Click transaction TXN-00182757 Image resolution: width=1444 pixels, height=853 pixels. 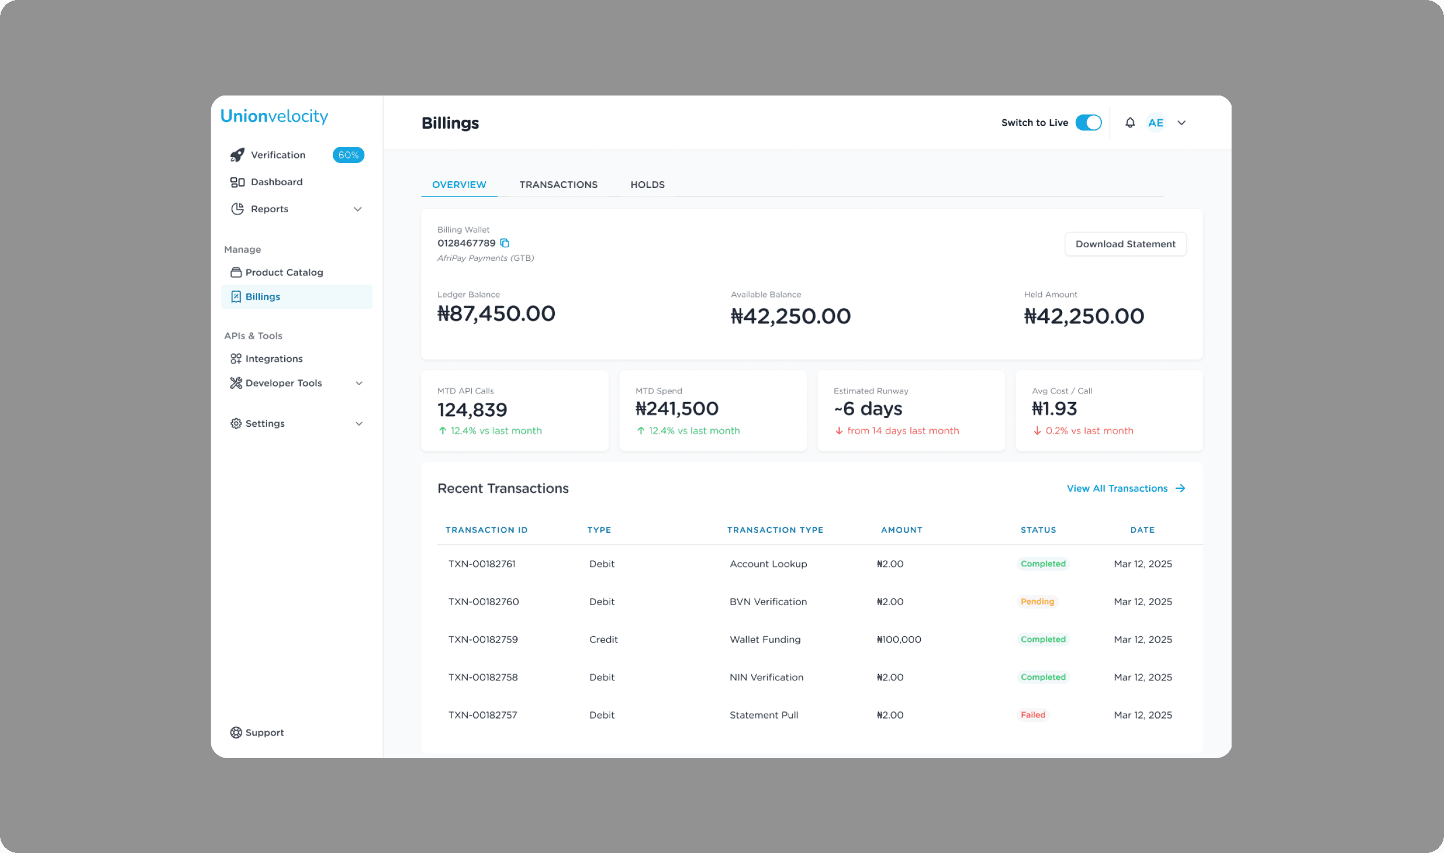(x=482, y=716)
